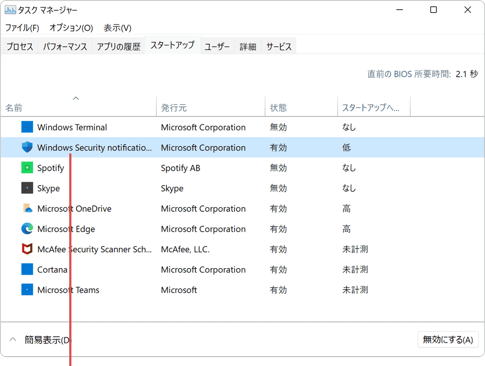The width and height of the screenshot is (485, 366).
Task: Click 無効 status in Skype row
Action: pyautogui.click(x=278, y=188)
